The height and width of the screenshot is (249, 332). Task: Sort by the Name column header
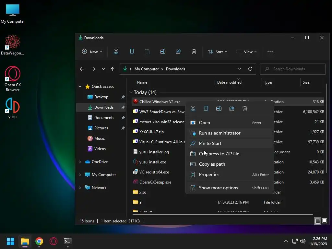point(142,82)
